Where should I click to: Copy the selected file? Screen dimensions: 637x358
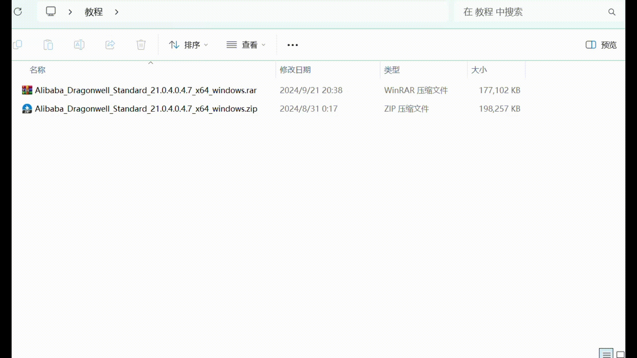coord(18,45)
